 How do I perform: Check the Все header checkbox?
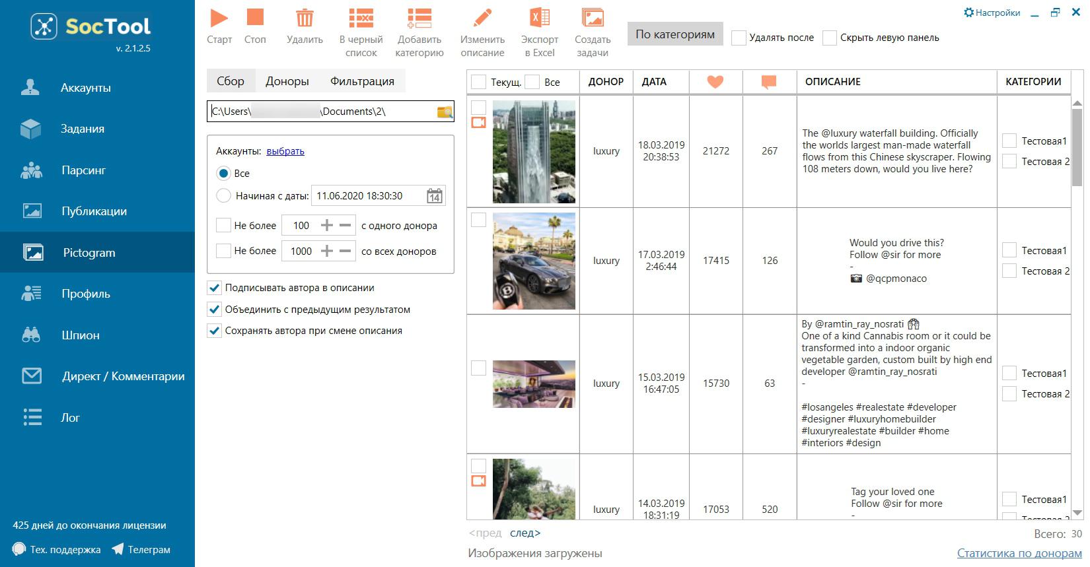point(532,82)
